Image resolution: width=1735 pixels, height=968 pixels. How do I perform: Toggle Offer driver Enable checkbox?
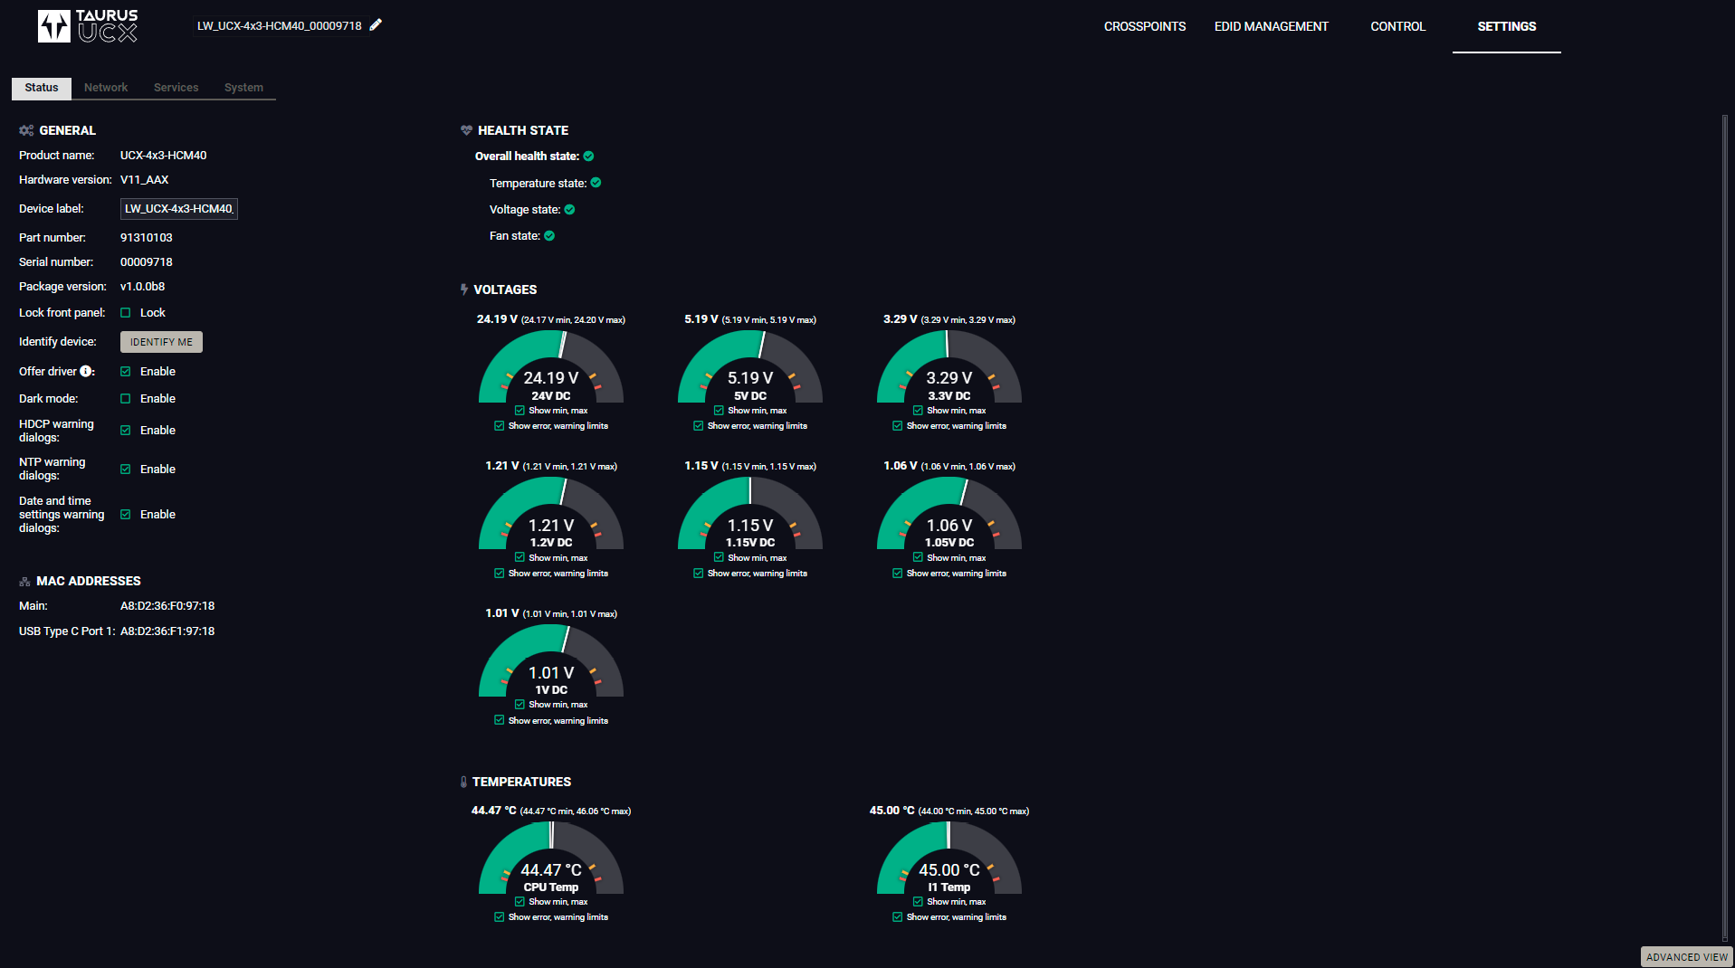(126, 372)
